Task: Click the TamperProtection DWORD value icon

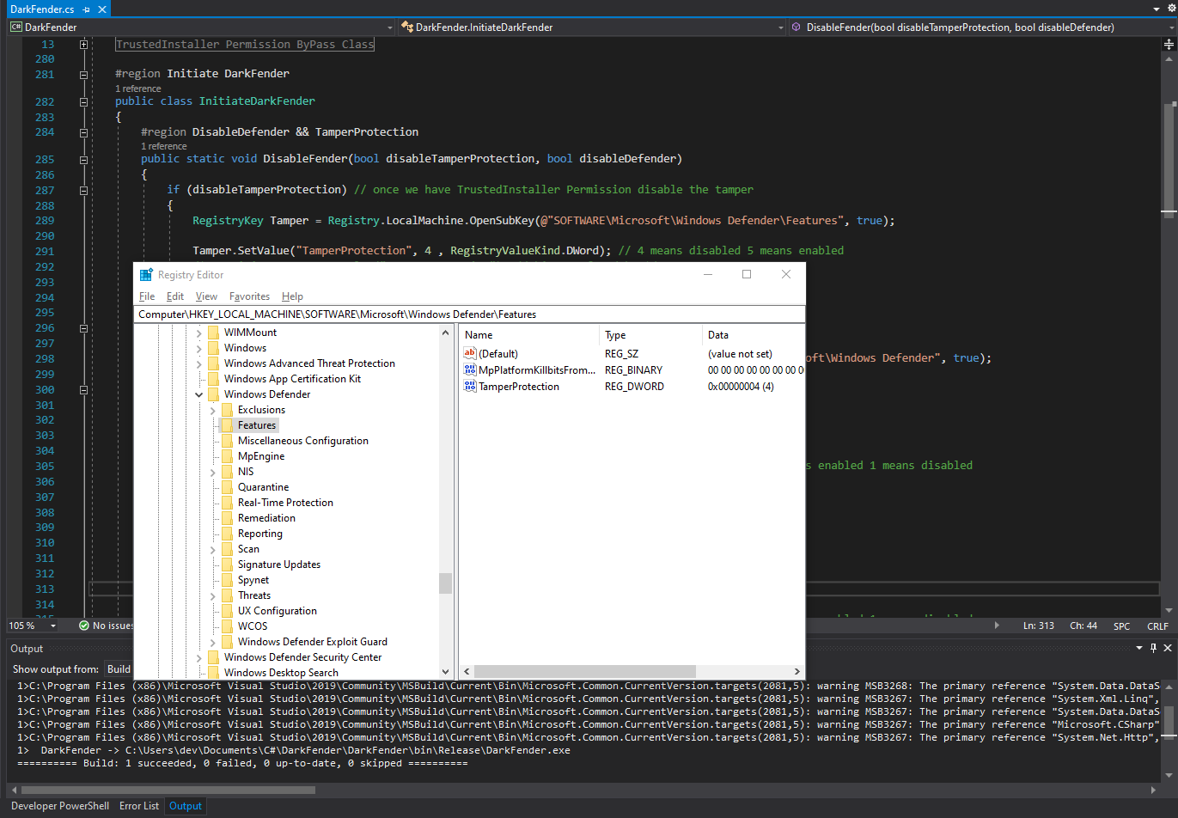Action: (x=470, y=386)
